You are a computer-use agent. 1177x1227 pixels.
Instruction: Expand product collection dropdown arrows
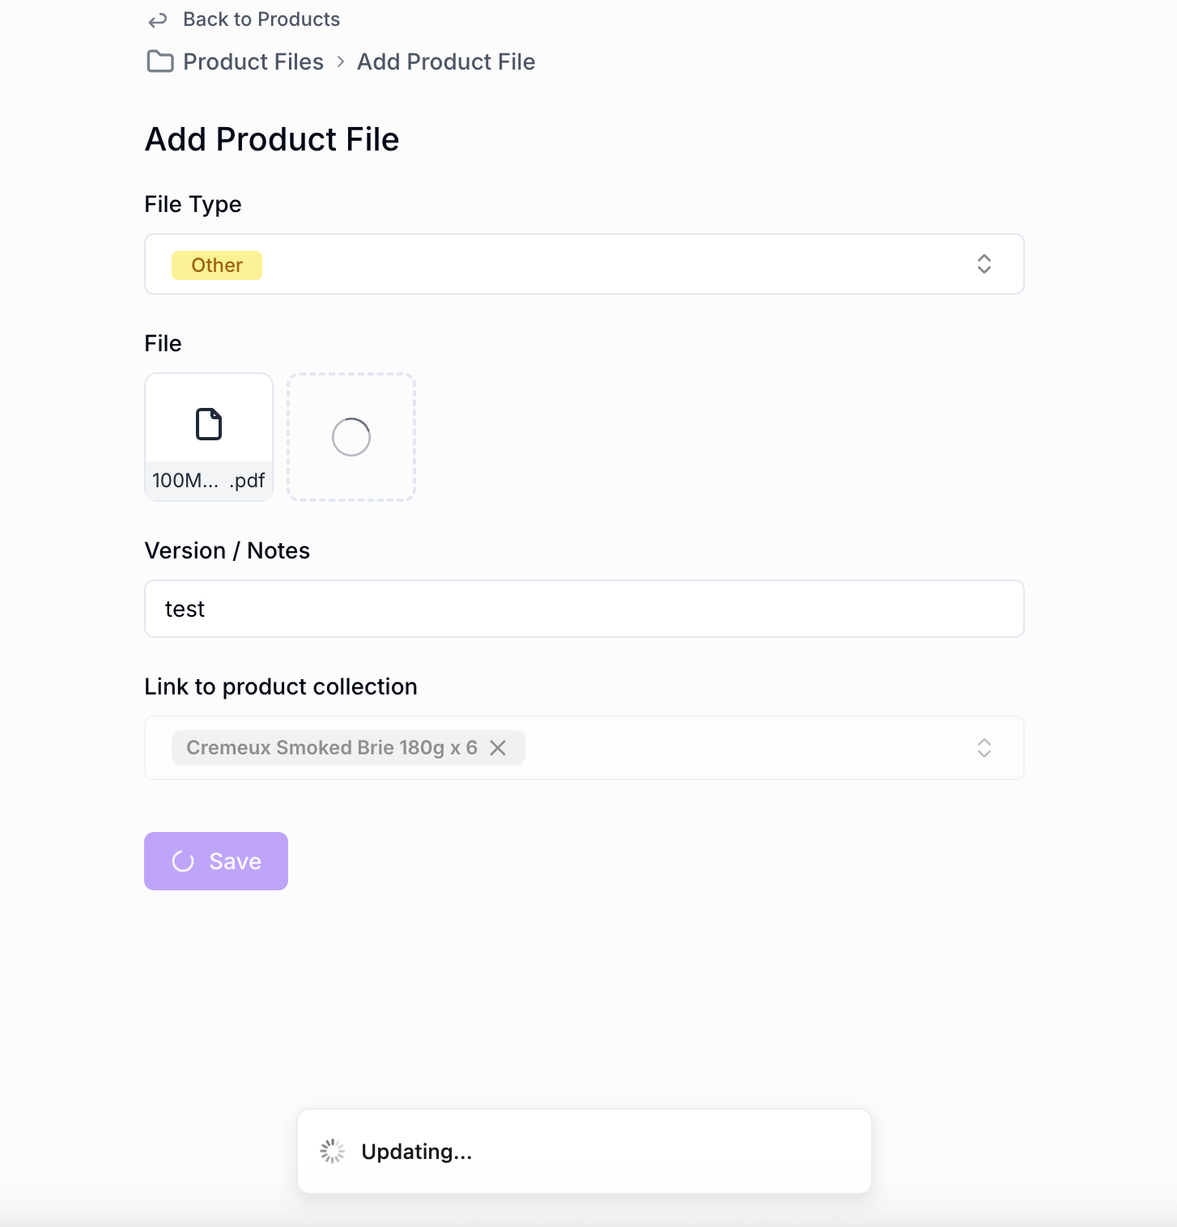[x=984, y=748]
